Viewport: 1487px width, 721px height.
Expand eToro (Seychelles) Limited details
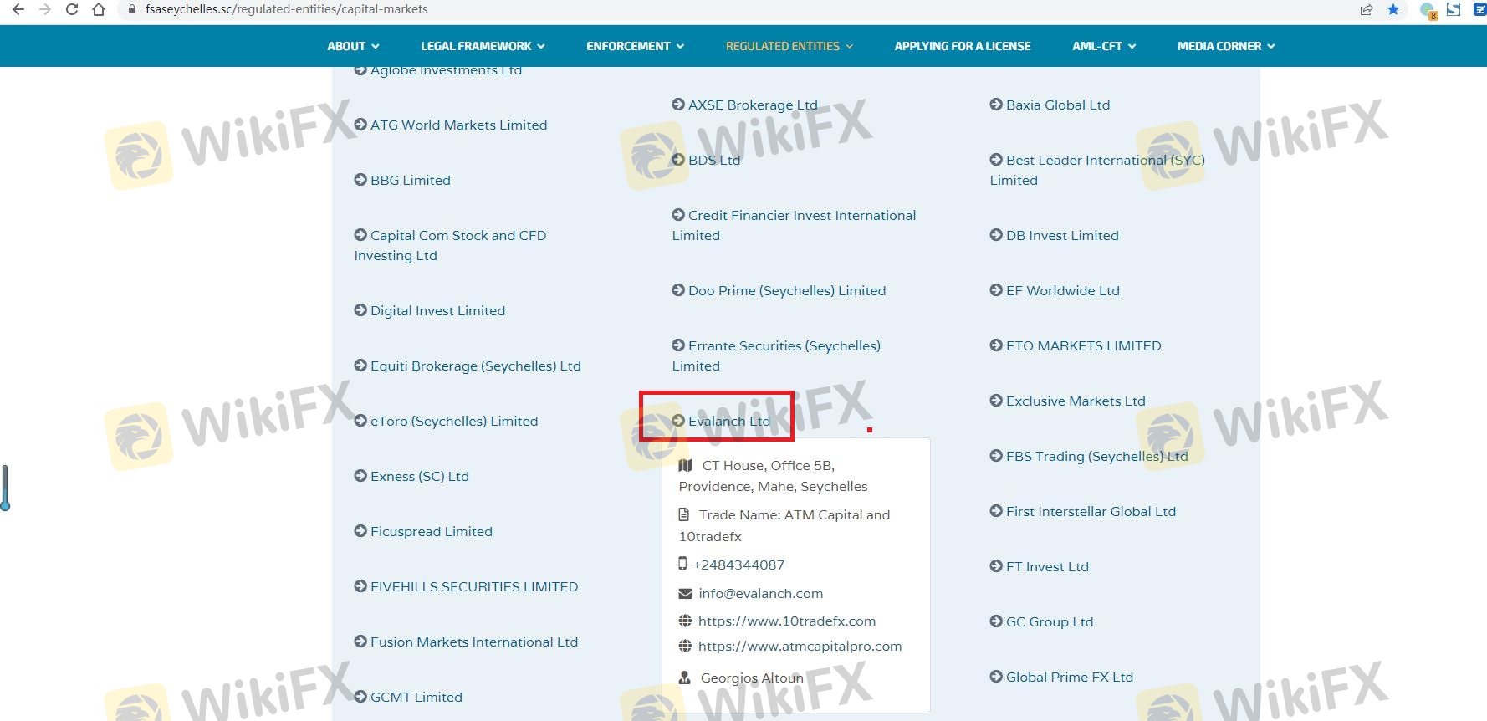446,421
